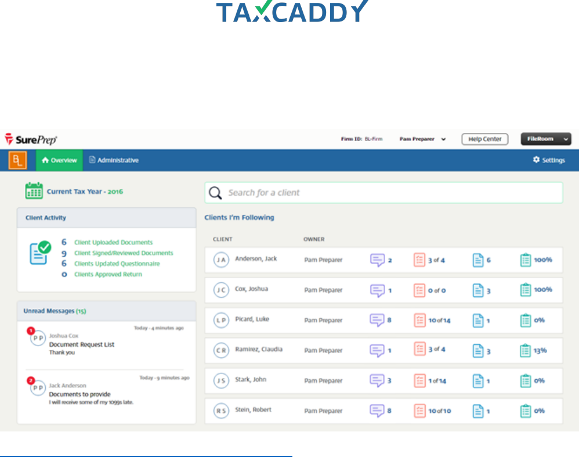This screenshot has height=457, width=579.
Task: Open Clients Updated Questionnaire link
Action: click(x=117, y=264)
